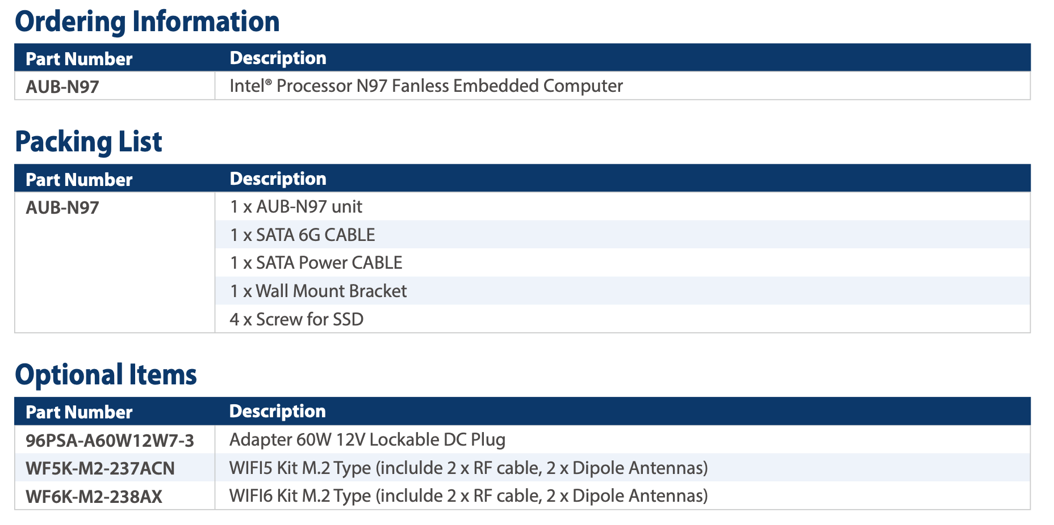Click Intel Processor N97 Fanless Embedded Computer description
Image resolution: width=1054 pixels, height=525 pixels.
[426, 86]
